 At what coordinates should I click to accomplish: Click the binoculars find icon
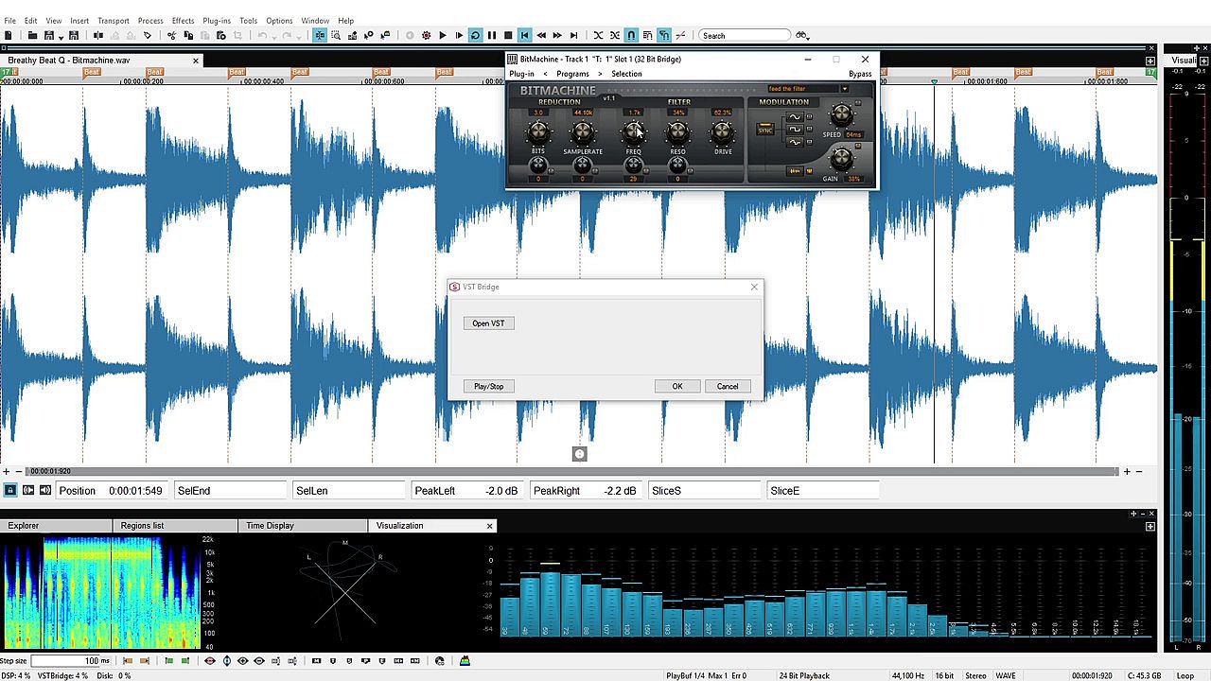(802, 36)
